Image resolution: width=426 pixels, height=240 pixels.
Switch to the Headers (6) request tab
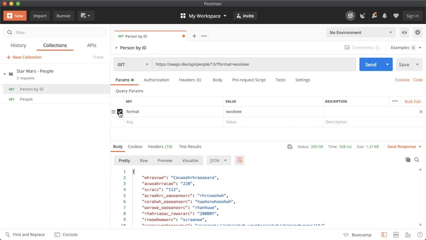[x=190, y=80]
